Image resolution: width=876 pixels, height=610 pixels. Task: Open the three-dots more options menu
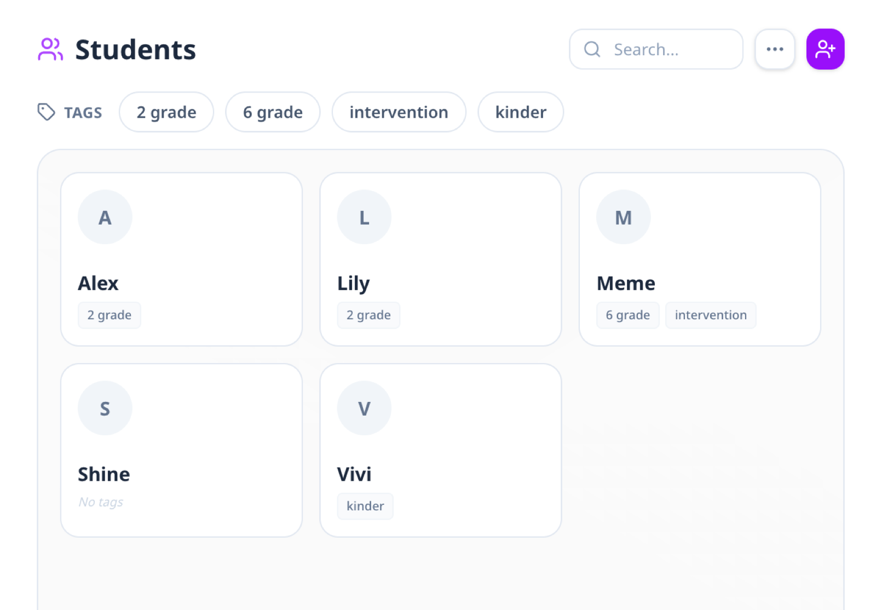[774, 49]
